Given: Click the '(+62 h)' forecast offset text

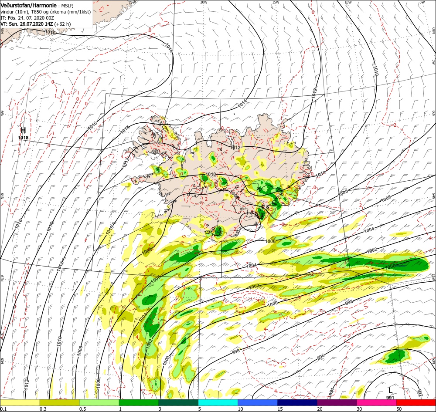Looking at the screenshot, I should [x=62, y=24].
